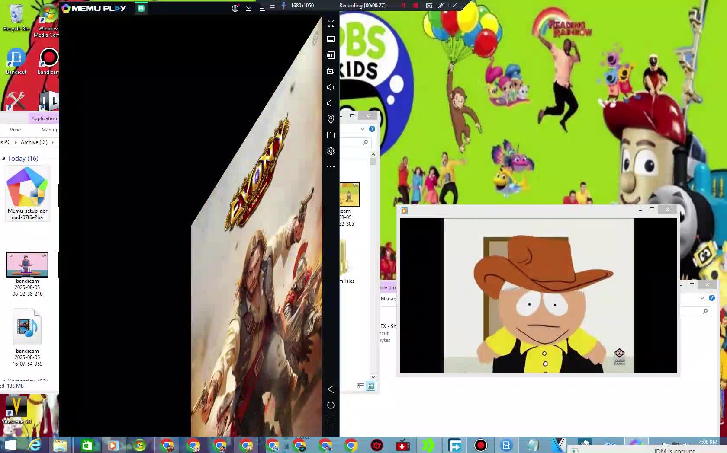
Task: Click scroll-up arrow in middle Explorer window
Action: point(373,154)
